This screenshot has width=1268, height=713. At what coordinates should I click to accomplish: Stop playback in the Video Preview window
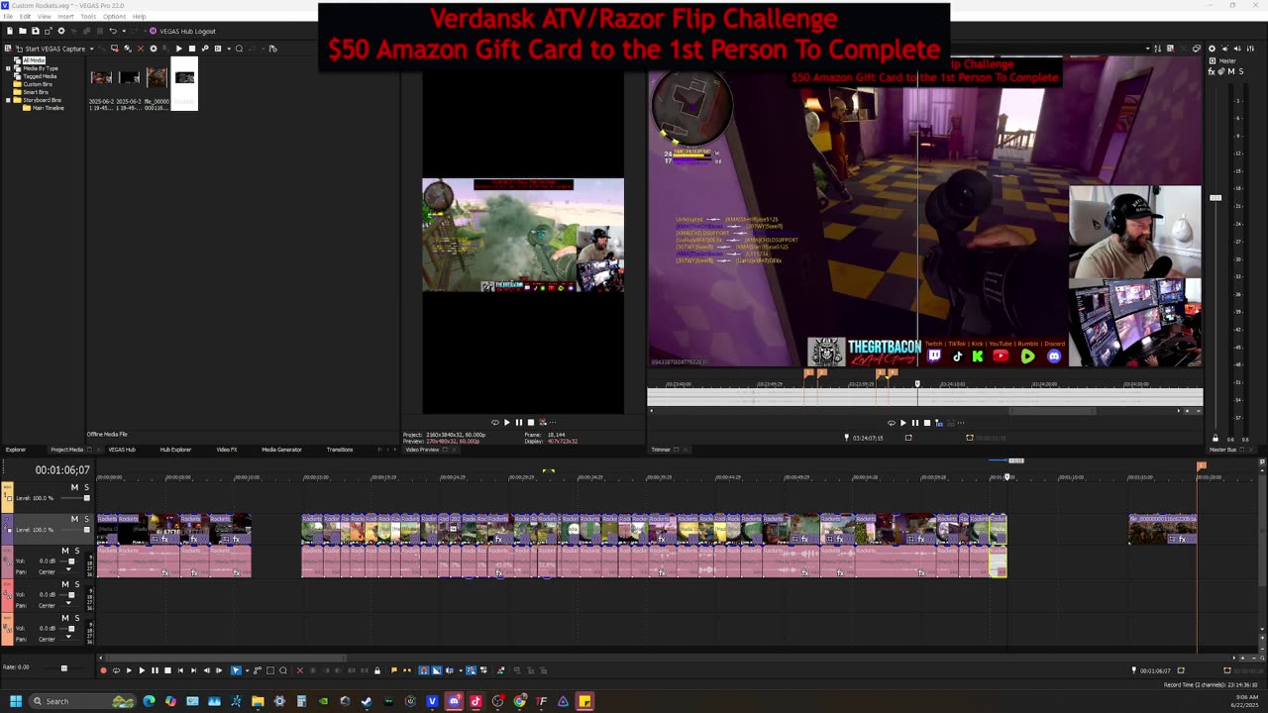click(531, 423)
